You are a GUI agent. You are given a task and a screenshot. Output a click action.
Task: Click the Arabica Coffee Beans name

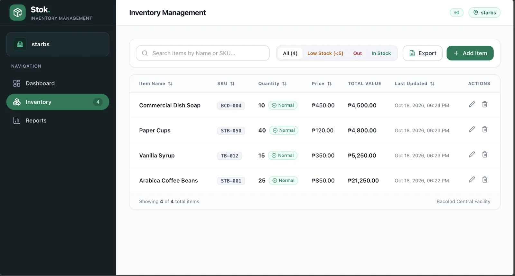(168, 181)
